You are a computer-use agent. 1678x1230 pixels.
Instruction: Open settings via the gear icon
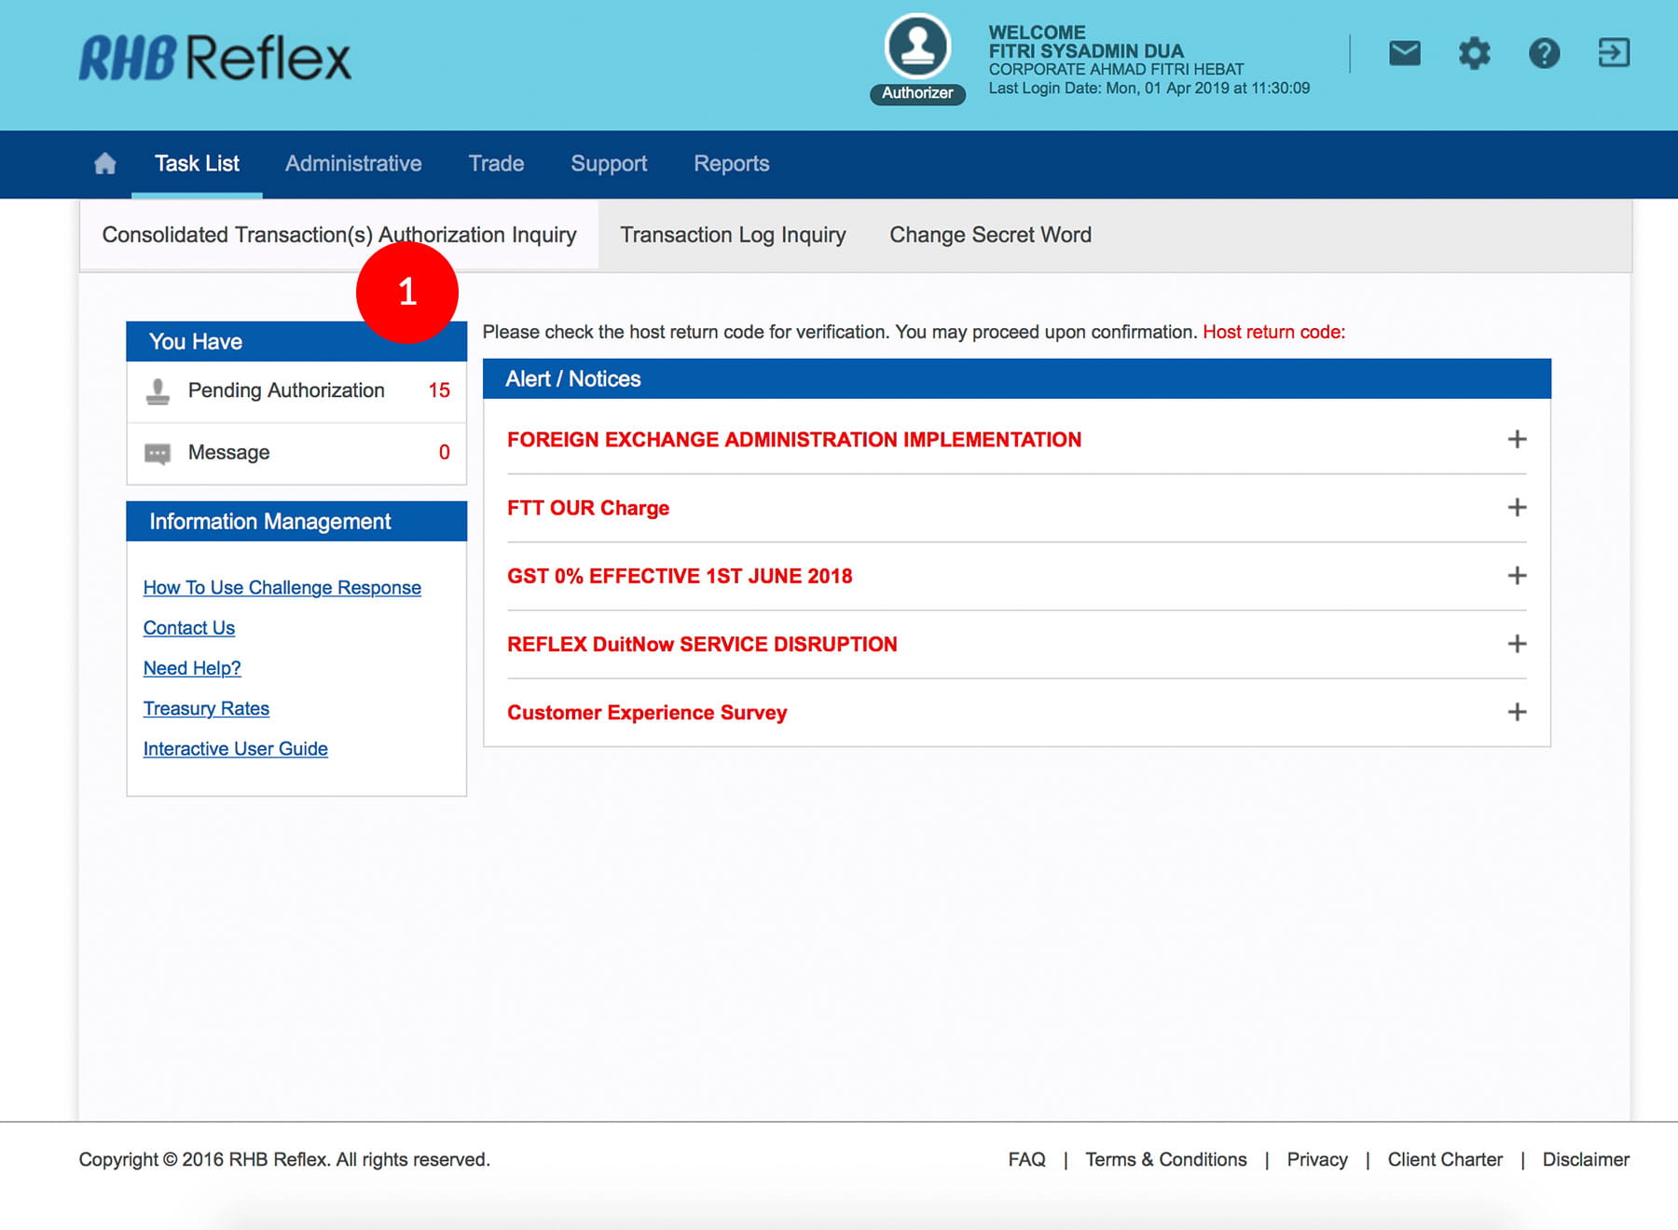[x=1474, y=53]
